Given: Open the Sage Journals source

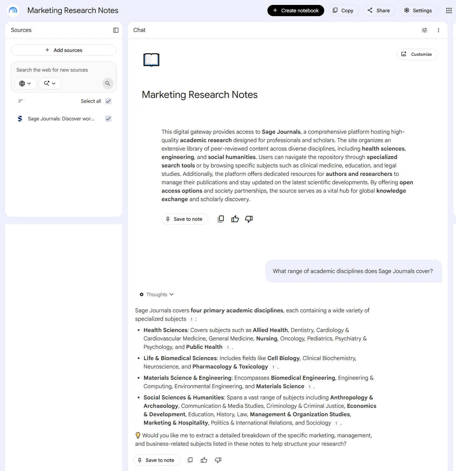Looking at the screenshot, I should [x=61, y=119].
